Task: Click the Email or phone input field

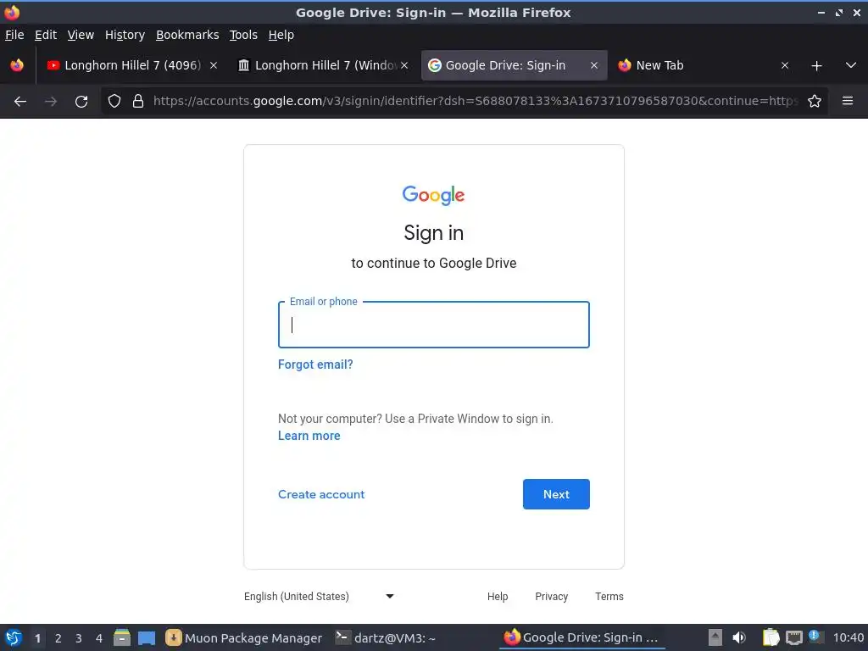Action: coord(433,325)
